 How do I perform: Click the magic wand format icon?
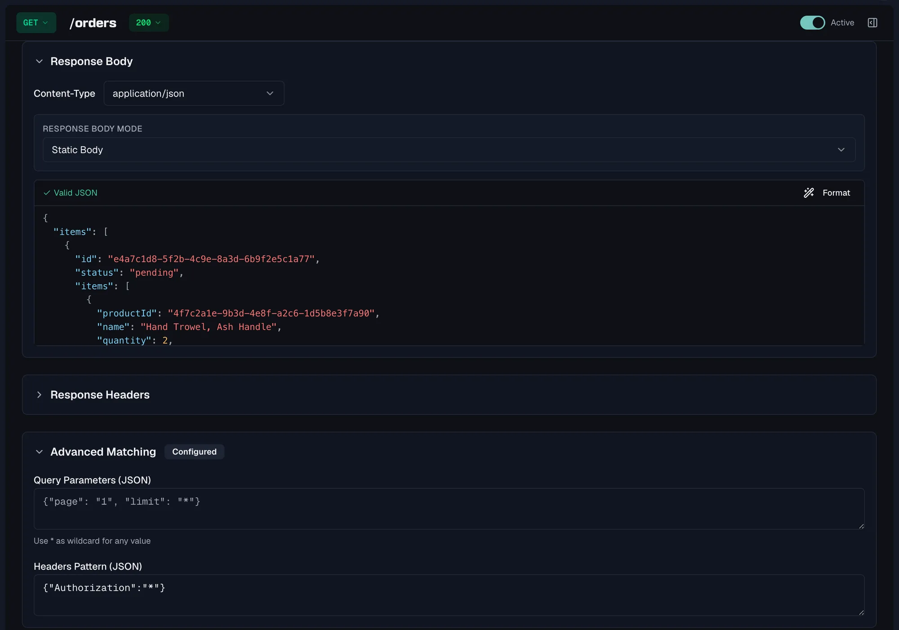(809, 192)
